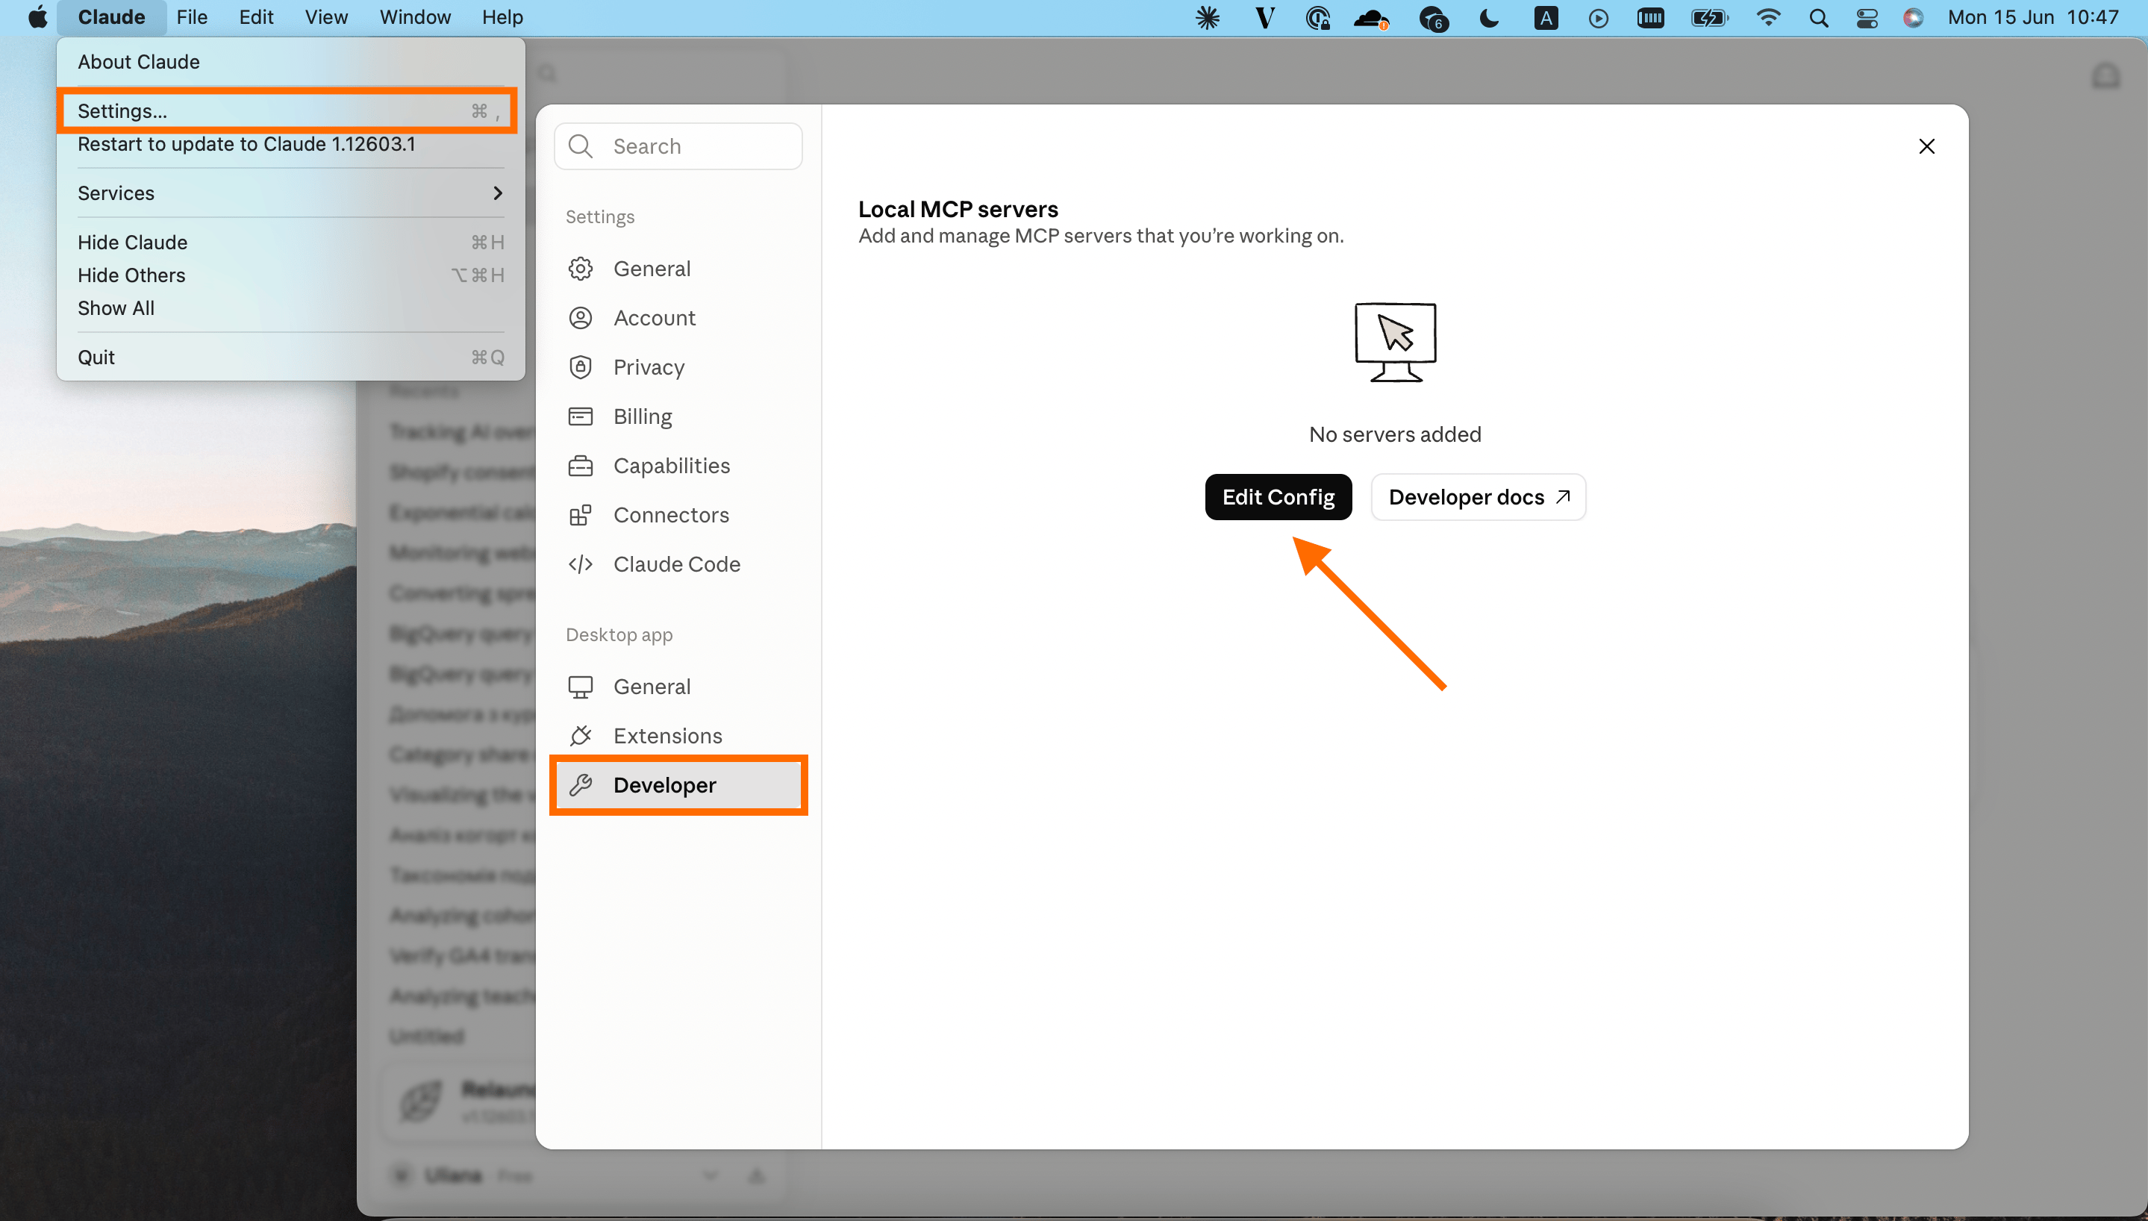This screenshot has height=1221, width=2148.
Task: Click the magnifier icon in settings search
Action: pyautogui.click(x=580, y=146)
